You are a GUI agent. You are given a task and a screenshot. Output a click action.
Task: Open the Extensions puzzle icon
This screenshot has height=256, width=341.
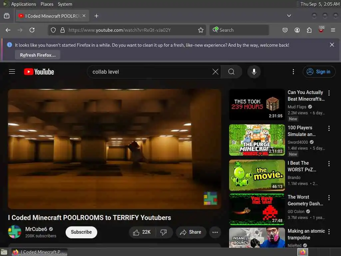click(x=309, y=30)
